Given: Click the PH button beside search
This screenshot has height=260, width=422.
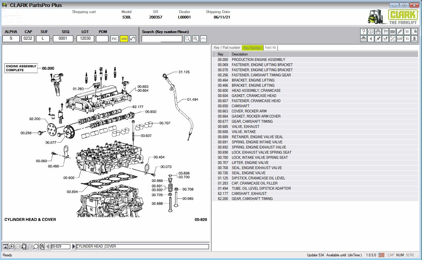Looking at the screenshot, I should 203,39.
